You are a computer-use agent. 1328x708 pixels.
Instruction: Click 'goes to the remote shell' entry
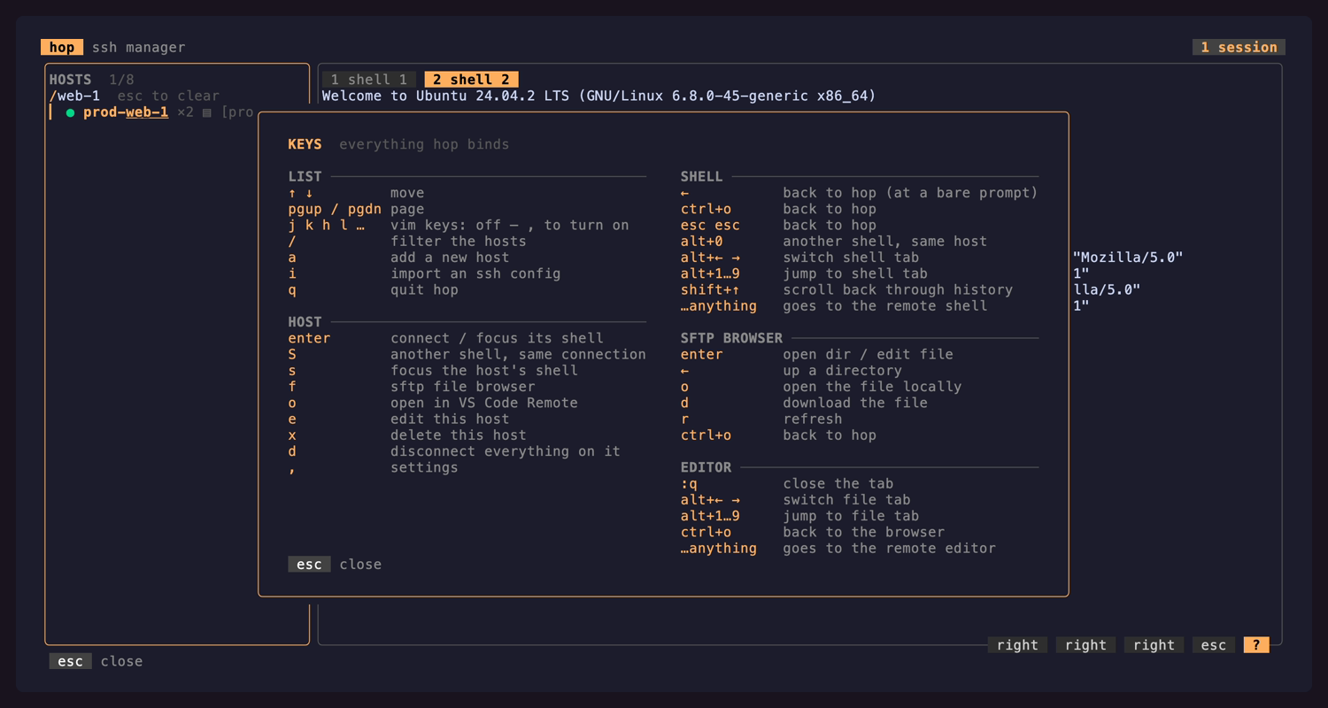884,305
